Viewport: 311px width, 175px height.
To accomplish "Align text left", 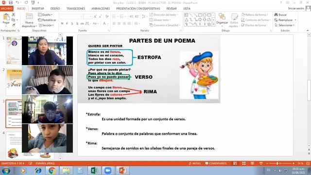I will 114,23.
